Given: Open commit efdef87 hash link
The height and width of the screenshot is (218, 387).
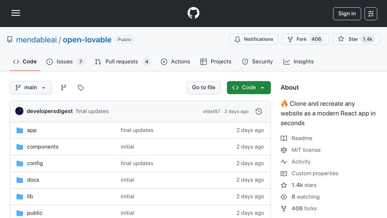Looking at the screenshot, I should point(212,111).
